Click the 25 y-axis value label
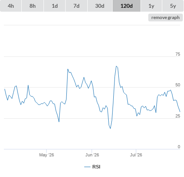The width and height of the screenshot is (184, 177). coord(178,116)
